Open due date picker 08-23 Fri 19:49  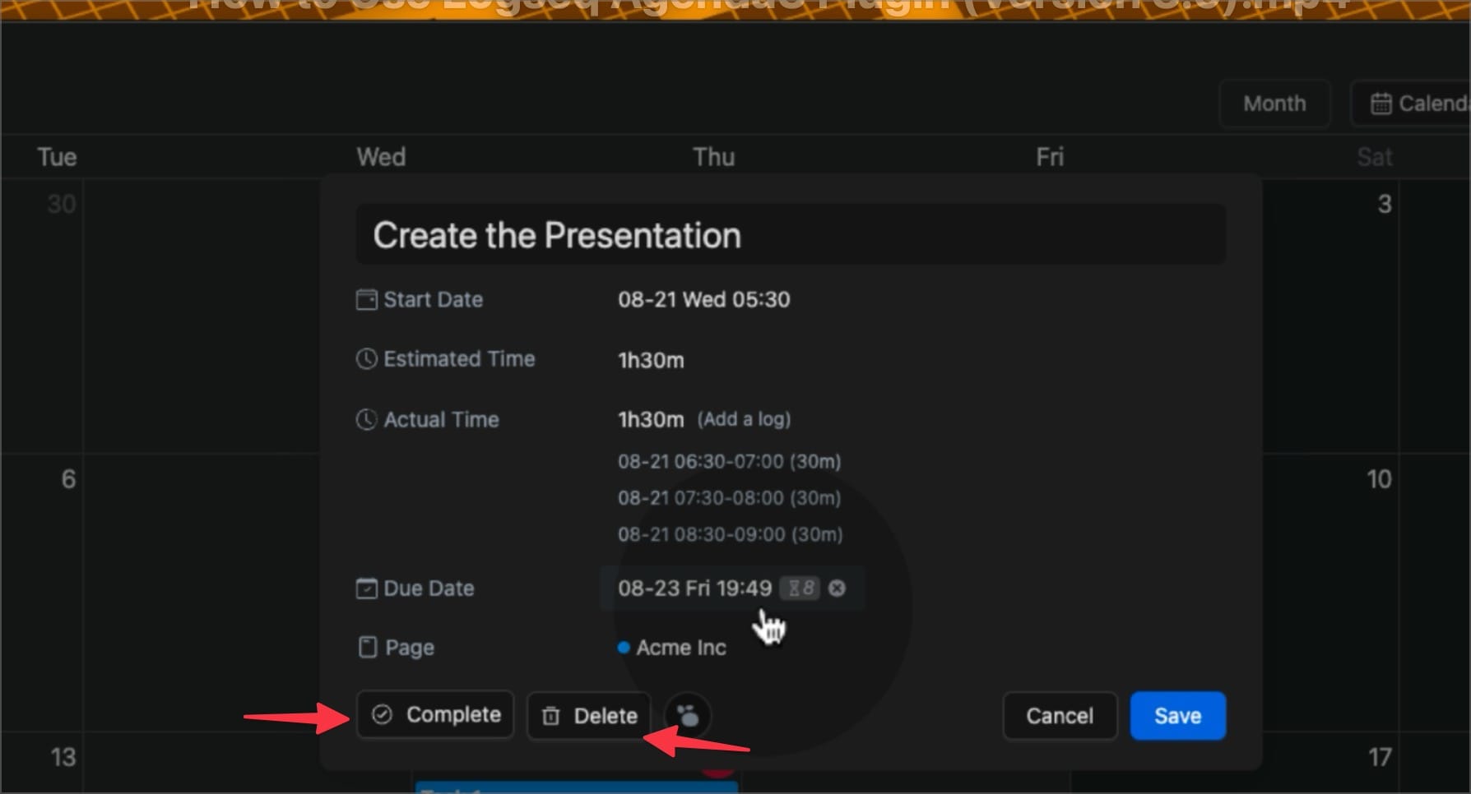695,589
